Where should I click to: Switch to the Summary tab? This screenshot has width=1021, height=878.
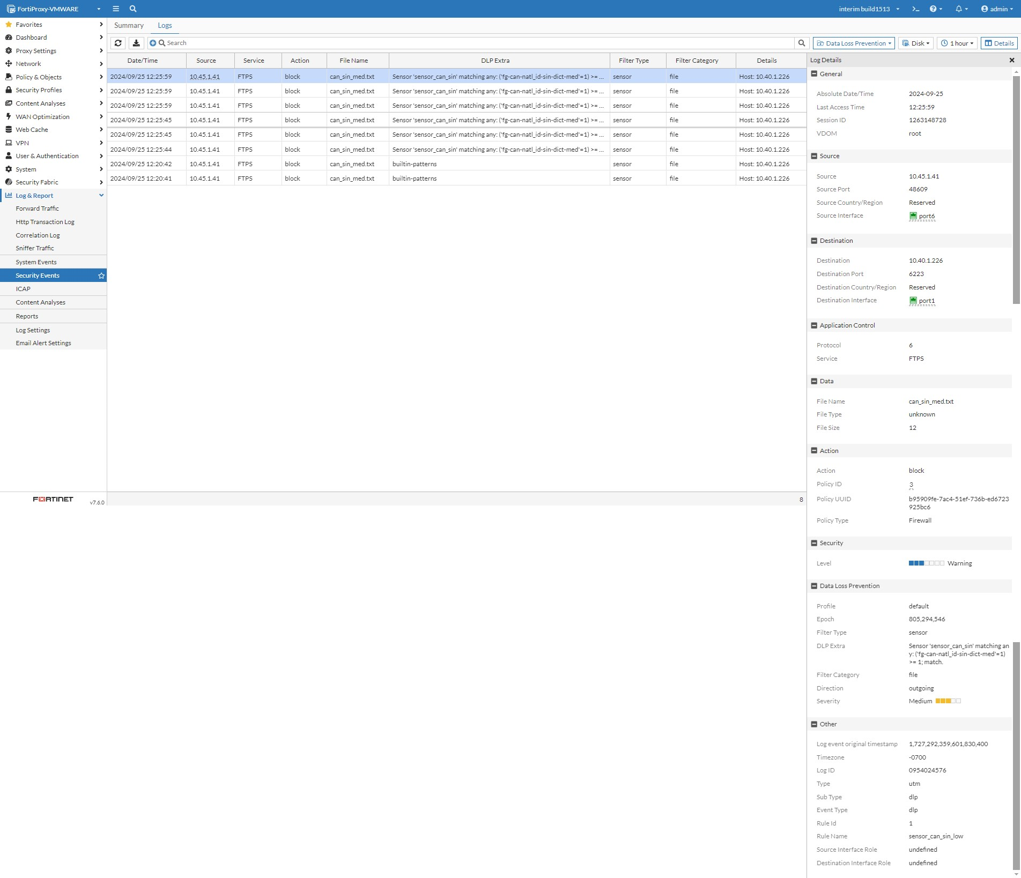(129, 25)
